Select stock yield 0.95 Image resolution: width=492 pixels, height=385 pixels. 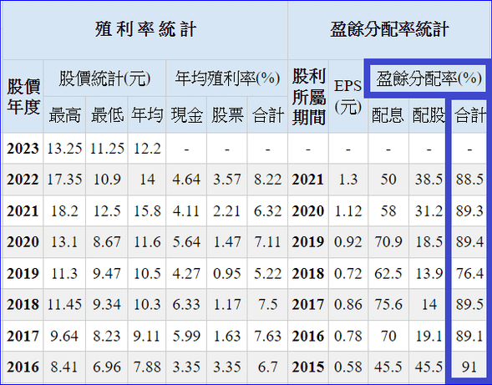pyautogui.click(x=227, y=274)
